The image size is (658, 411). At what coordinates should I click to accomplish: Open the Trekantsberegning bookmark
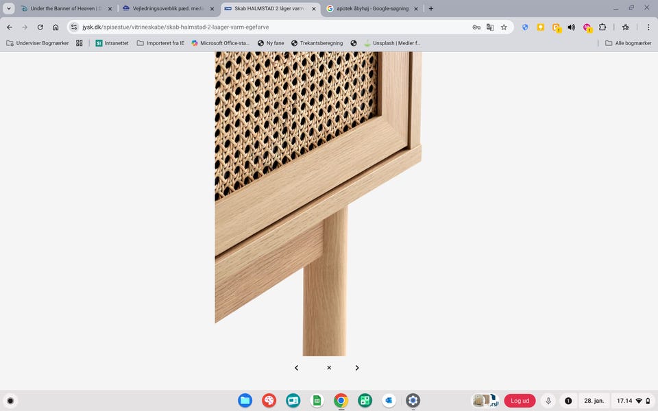pos(317,43)
